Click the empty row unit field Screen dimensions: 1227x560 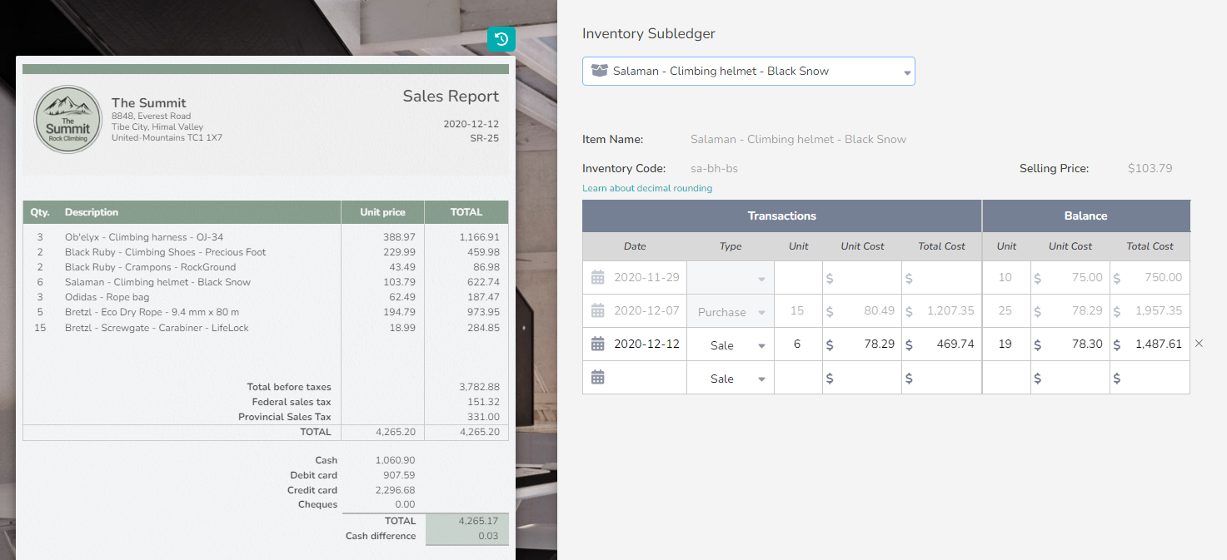[x=797, y=378]
